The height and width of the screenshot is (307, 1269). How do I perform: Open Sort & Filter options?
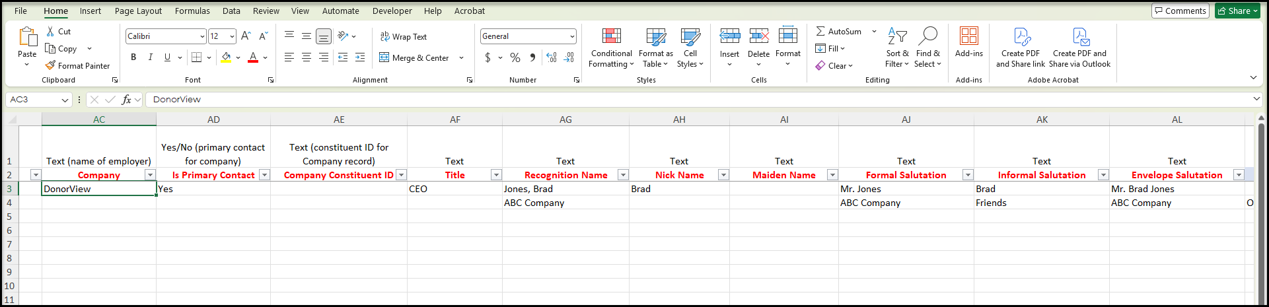coord(897,48)
